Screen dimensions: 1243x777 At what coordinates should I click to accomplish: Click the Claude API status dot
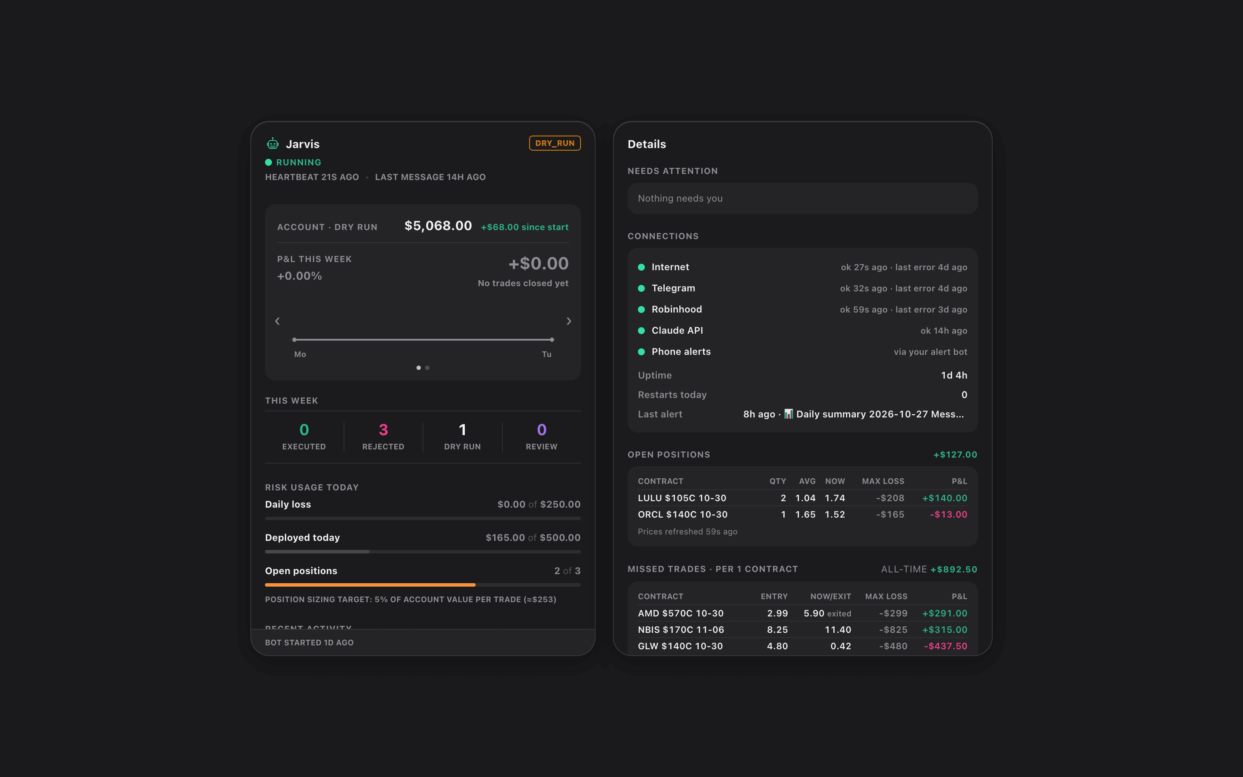[x=641, y=330]
